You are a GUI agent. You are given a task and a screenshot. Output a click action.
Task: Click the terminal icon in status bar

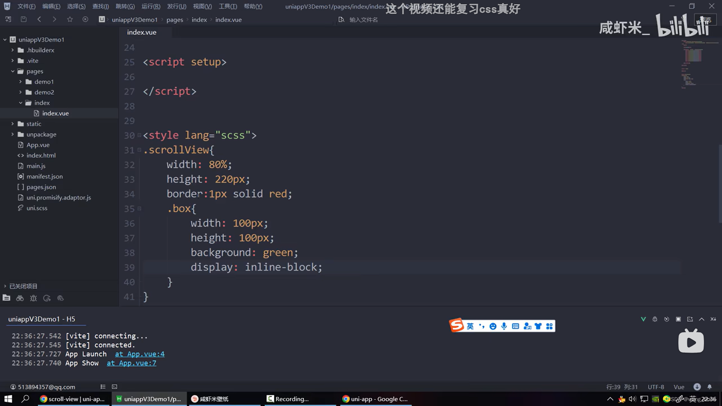click(x=115, y=386)
